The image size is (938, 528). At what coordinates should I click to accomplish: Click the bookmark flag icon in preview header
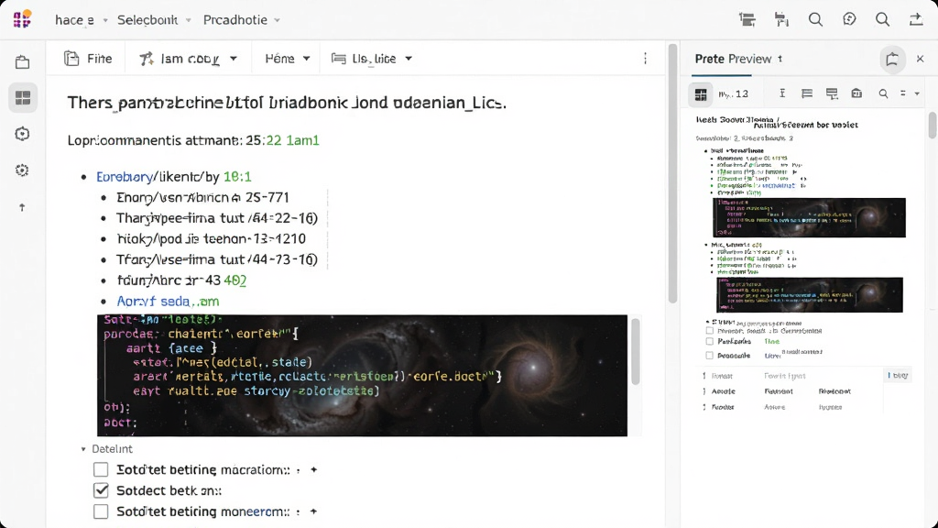pyautogui.click(x=892, y=59)
